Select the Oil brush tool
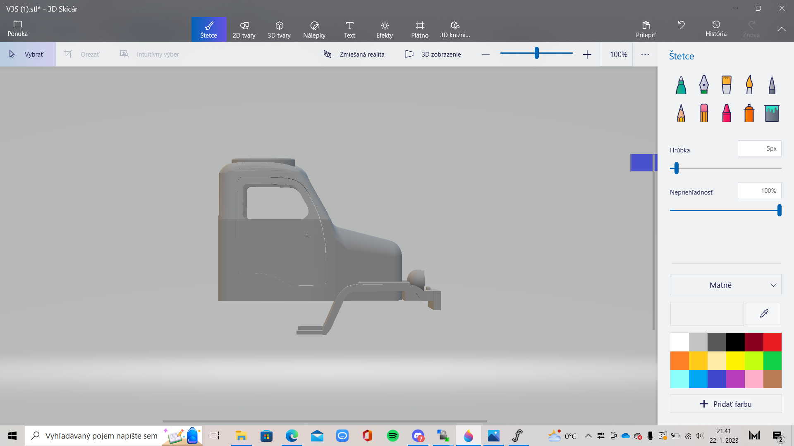Image resolution: width=794 pixels, height=446 pixels. (727, 85)
